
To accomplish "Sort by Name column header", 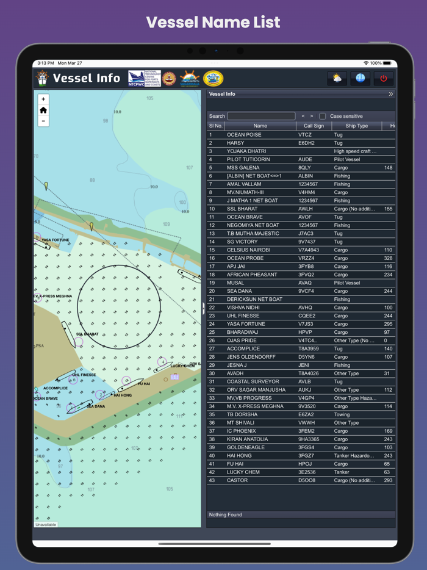I will point(260,126).
